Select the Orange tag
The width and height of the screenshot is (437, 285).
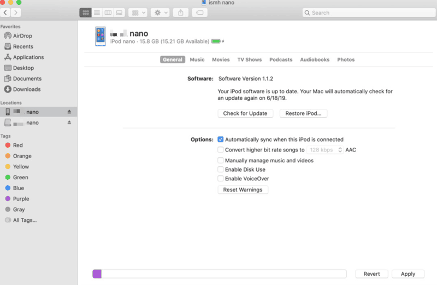point(19,156)
